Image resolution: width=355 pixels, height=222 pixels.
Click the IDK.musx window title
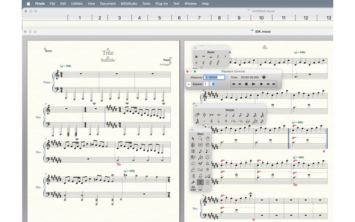[263, 32]
